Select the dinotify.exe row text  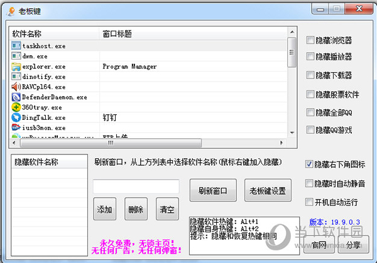click(x=44, y=77)
